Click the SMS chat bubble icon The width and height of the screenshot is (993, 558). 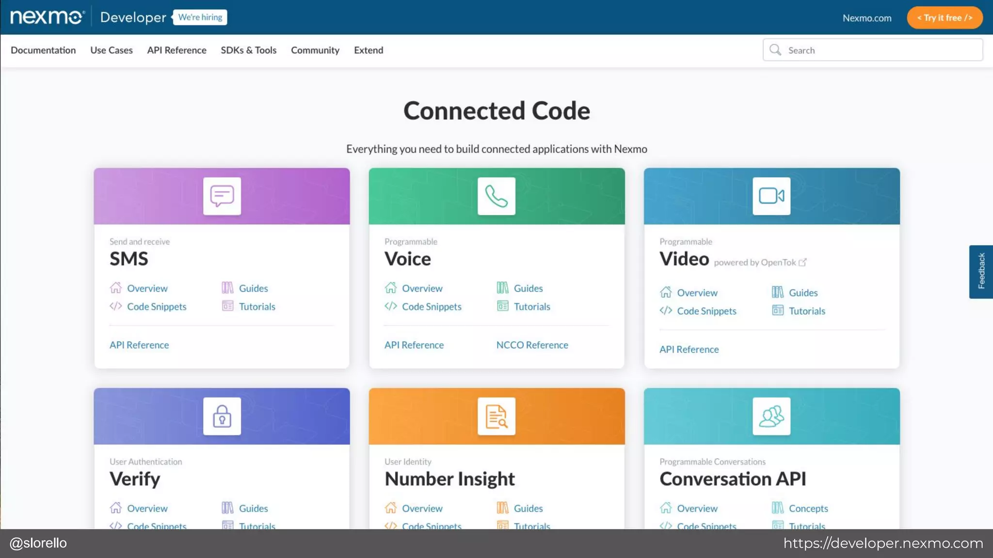(222, 196)
